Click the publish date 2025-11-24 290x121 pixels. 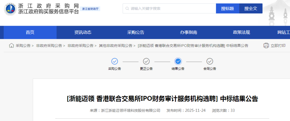pyautogui.click(x=195, y=111)
